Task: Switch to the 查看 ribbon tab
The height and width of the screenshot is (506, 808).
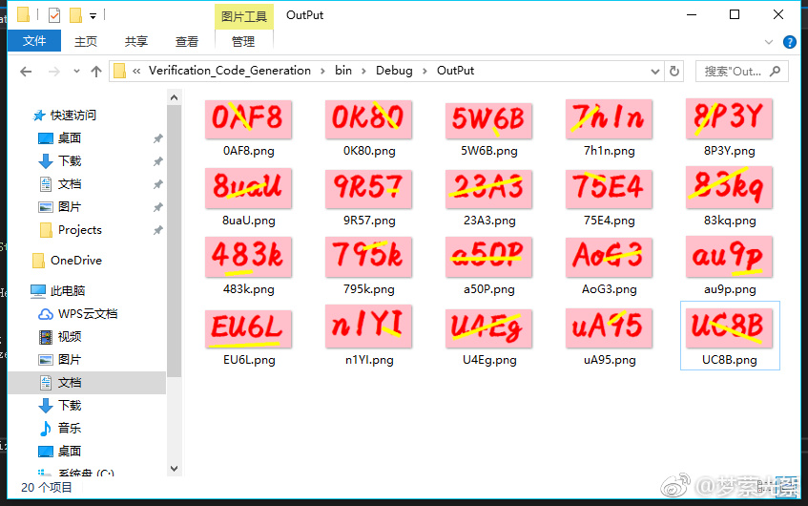Action: (187, 41)
